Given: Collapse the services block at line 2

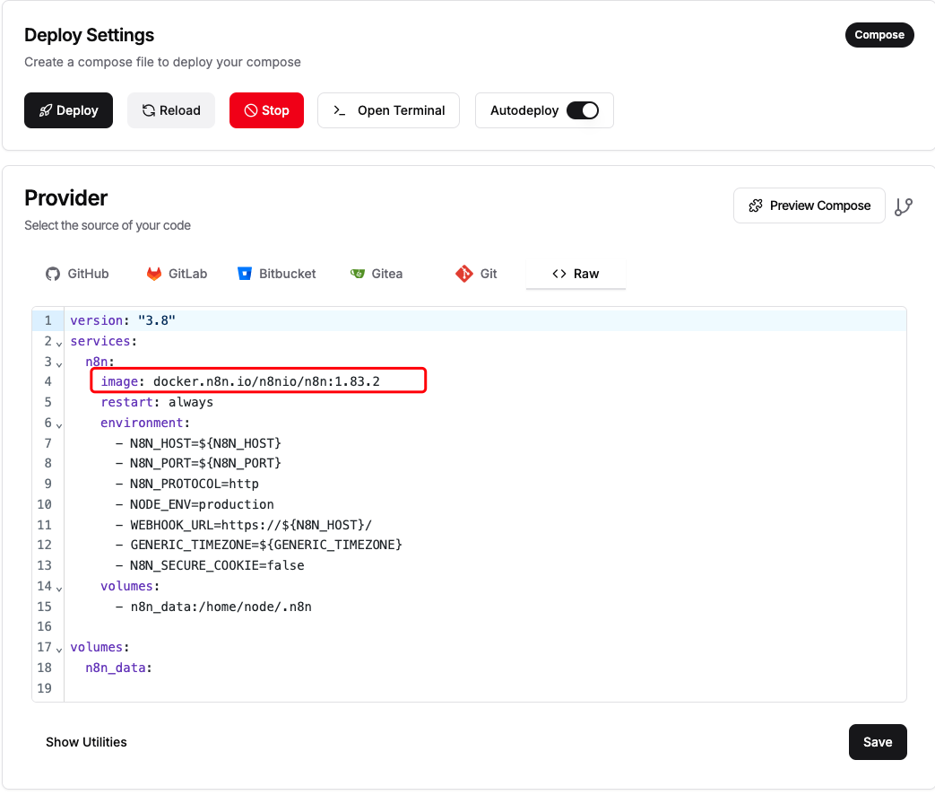Looking at the screenshot, I should [59, 343].
